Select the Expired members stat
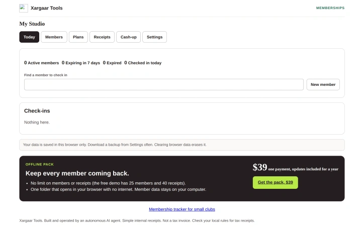The height and width of the screenshot is (227, 364). click(x=112, y=63)
